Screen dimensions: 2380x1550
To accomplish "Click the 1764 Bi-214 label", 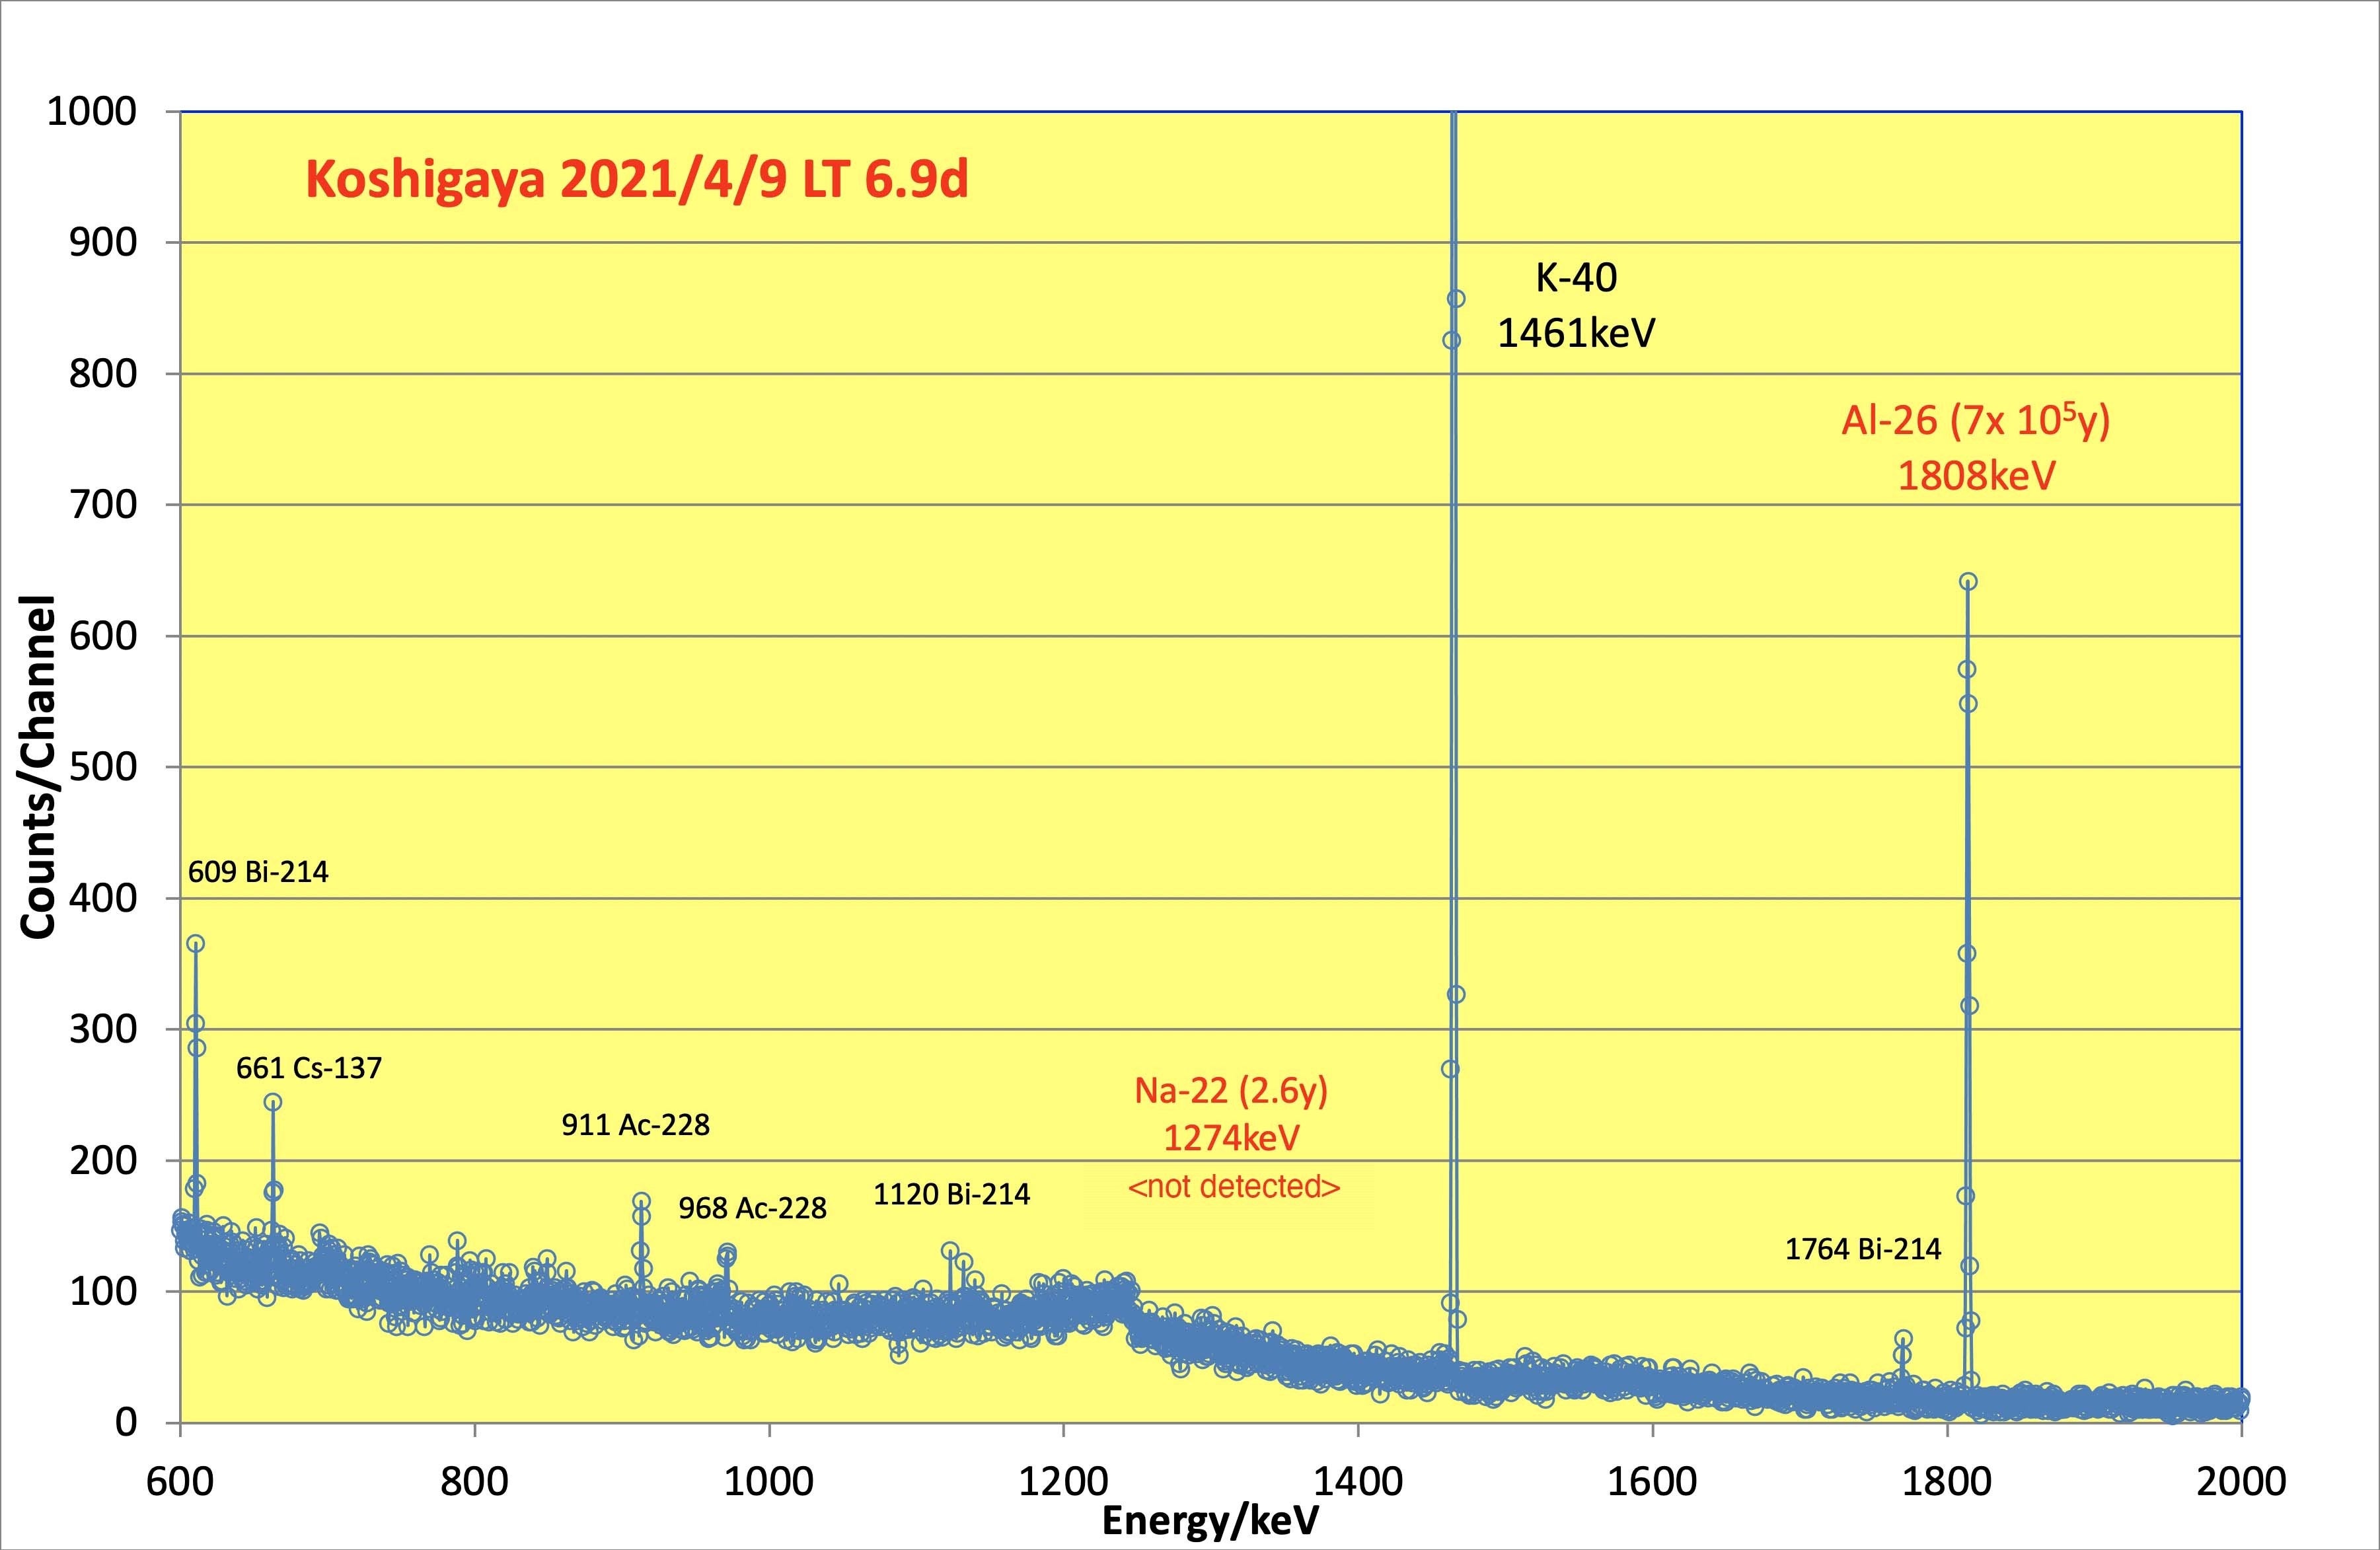I will click(1863, 1249).
